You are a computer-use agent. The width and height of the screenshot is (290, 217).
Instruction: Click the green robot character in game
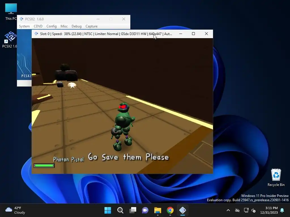[x=123, y=126]
